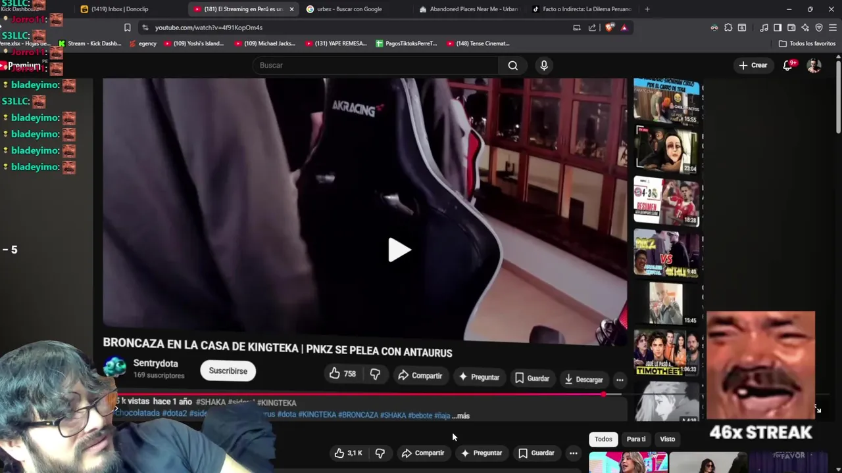Screen dimensions: 842x473
Task: Open the Sentrydota channel name
Action: pyautogui.click(x=156, y=363)
